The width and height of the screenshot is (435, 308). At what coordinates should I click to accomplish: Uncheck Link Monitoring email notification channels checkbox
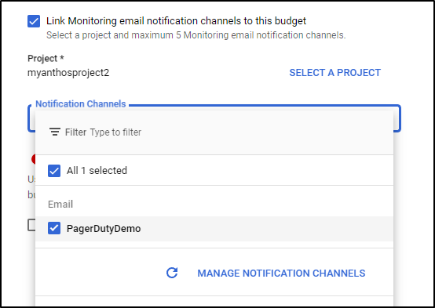click(34, 21)
